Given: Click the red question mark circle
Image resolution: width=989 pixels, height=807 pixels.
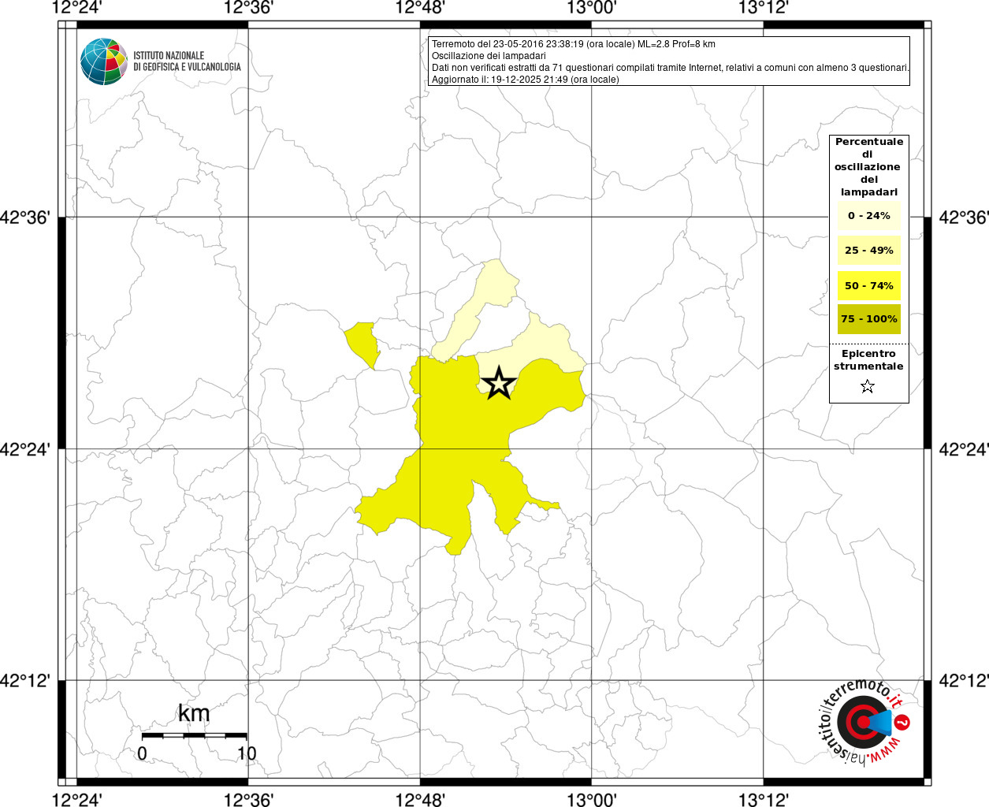Looking at the screenshot, I should click(903, 723).
